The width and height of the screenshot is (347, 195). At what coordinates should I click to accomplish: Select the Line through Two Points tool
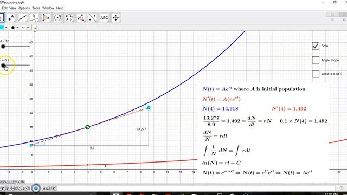(x=23, y=18)
